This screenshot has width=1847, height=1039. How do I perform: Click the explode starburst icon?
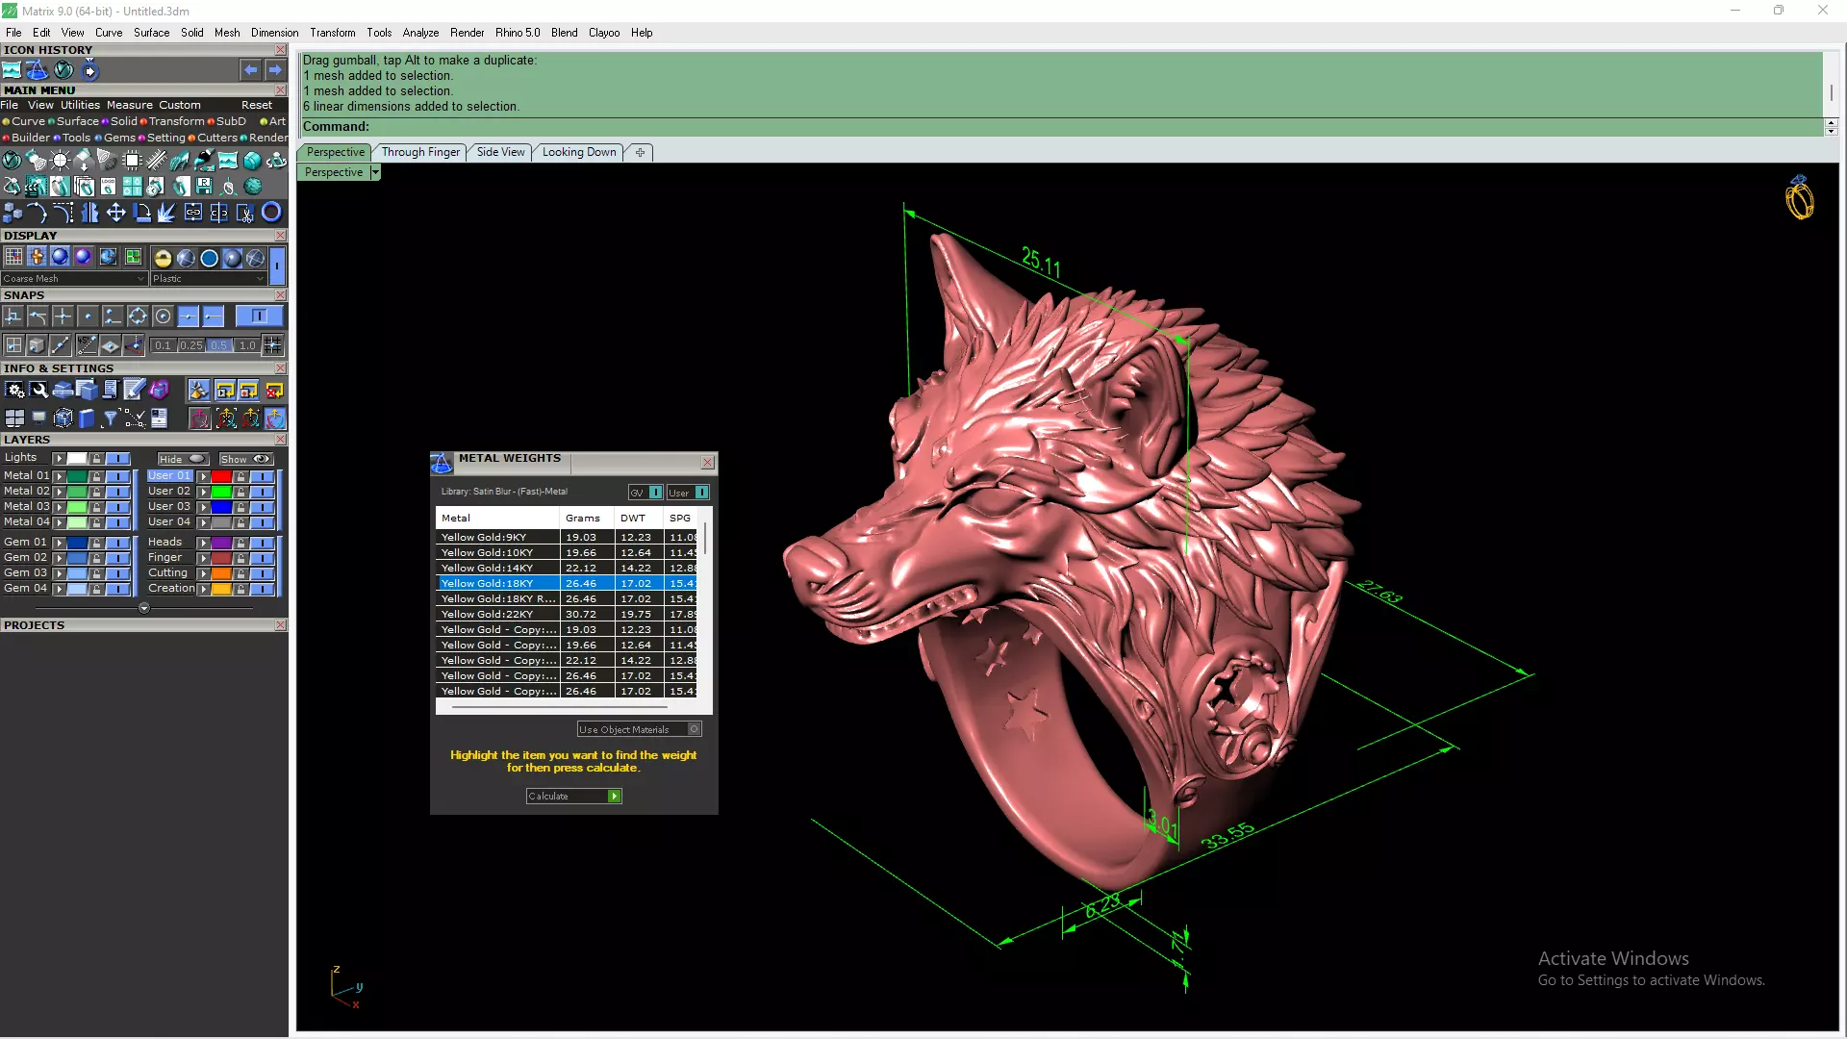point(166,213)
